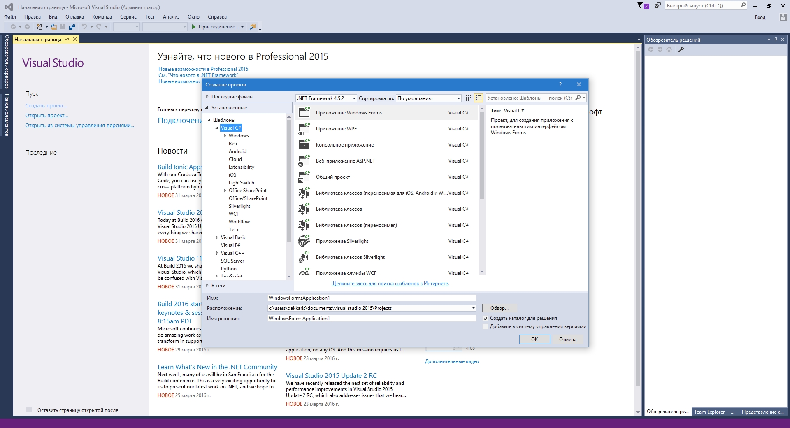This screenshot has width=790, height=428.
Task: Toggle Создать каталог для решения checkbox
Action: click(x=486, y=318)
